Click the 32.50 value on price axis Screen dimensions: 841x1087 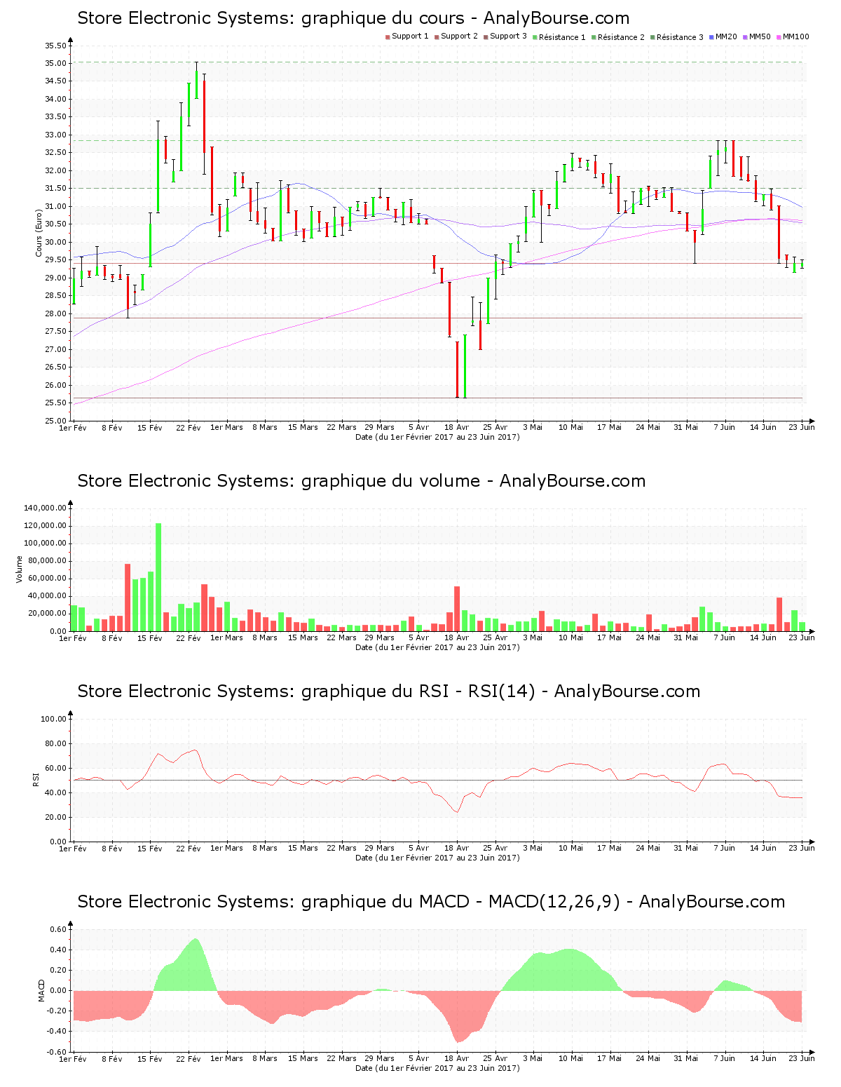point(55,152)
